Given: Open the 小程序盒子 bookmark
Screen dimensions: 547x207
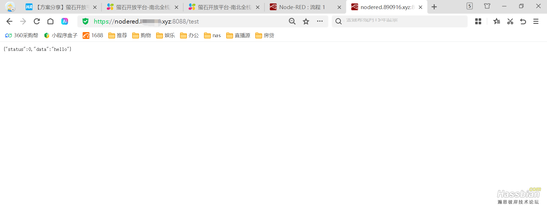Looking at the screenshot, I should 61,35.
